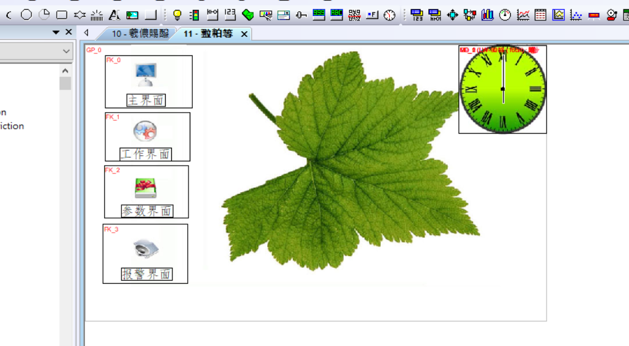Viewport: 629px width, 346px height.
Task: Select the text 'A' tool
Action: click(x=115, y=15)
